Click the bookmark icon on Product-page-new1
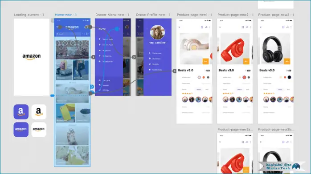The height and width of the screenshot is (174, 311). (x=202, y=27)
